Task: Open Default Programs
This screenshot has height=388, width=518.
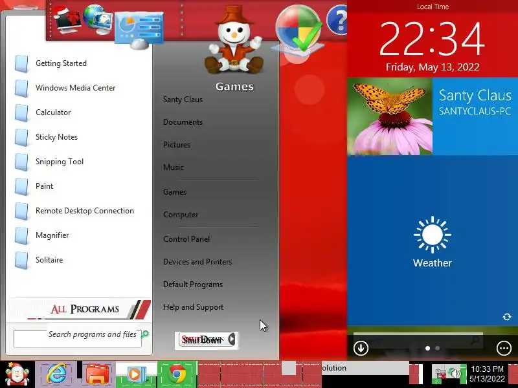Action: (x=192, y=285)
